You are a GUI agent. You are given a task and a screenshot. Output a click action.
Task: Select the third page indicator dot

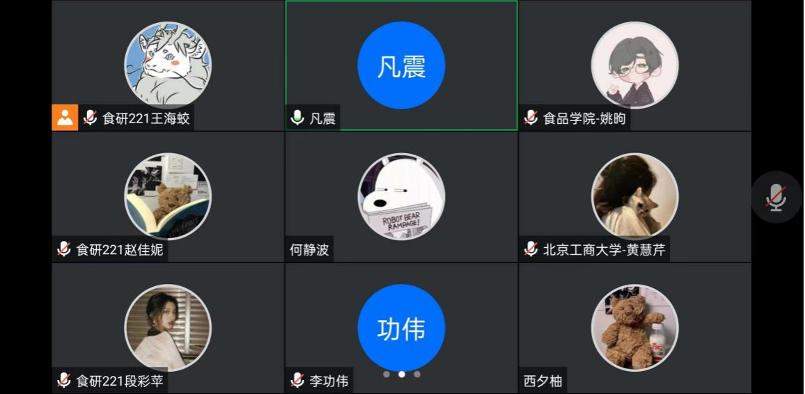coord(417,375)
